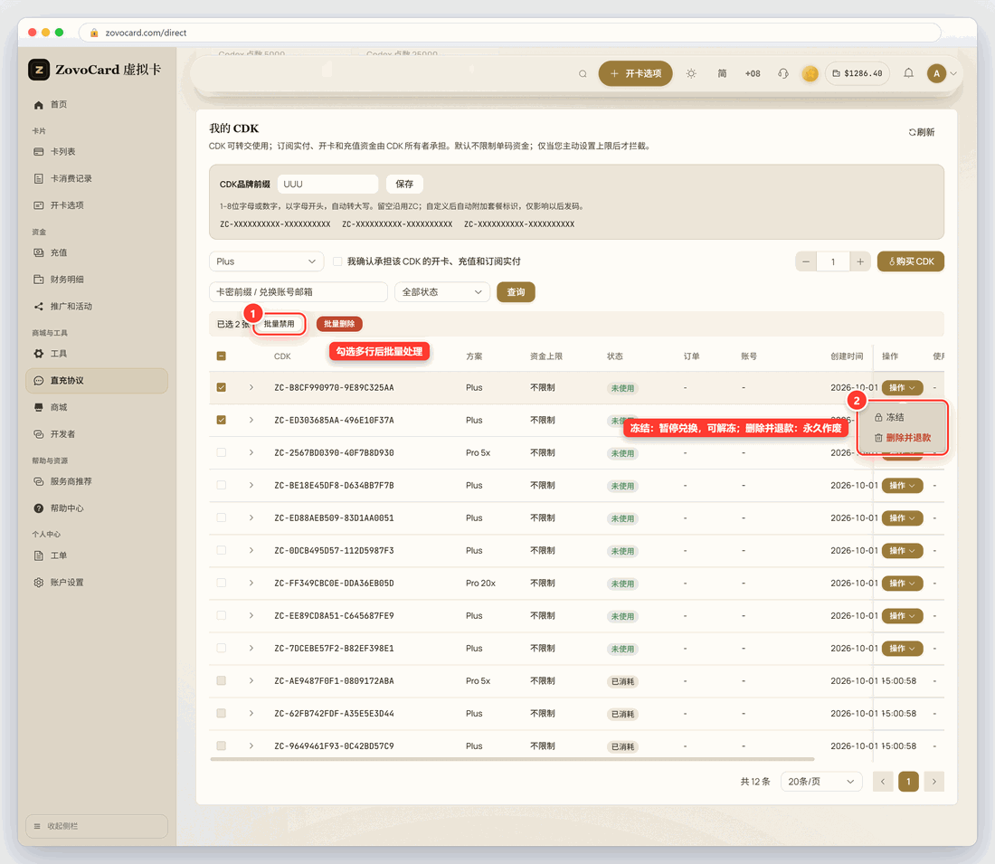Click the gold coin badge icon
This screenshot has height=864, width=995.
[x=810, y=73]
